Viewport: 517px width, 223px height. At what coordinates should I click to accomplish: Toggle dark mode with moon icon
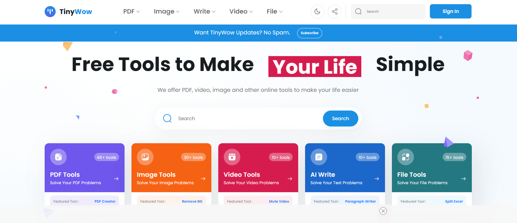point(317,12)
